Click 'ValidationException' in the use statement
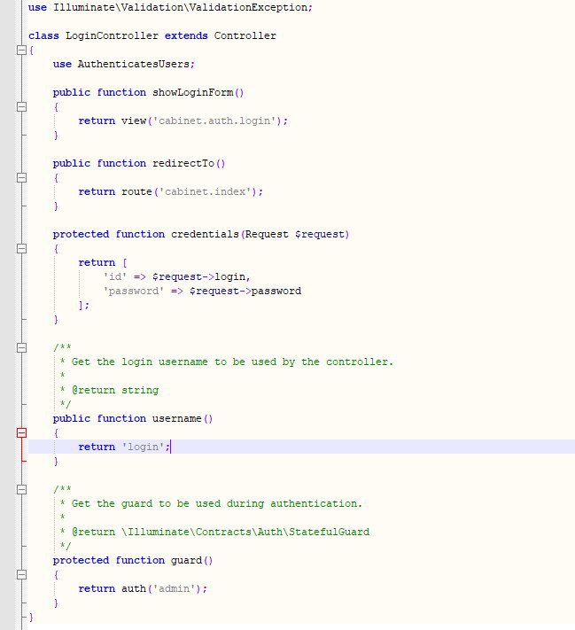This screenshot has width=575, height=630. (x=248, y=7)
